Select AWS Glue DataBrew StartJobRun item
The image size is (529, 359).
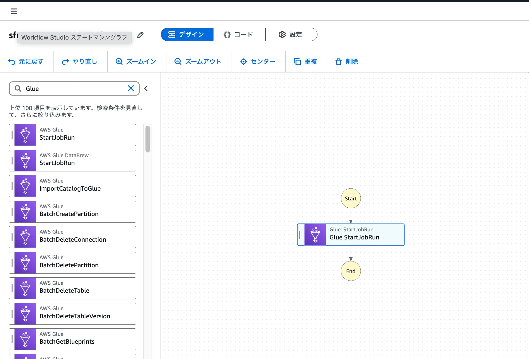click(72, 161)
